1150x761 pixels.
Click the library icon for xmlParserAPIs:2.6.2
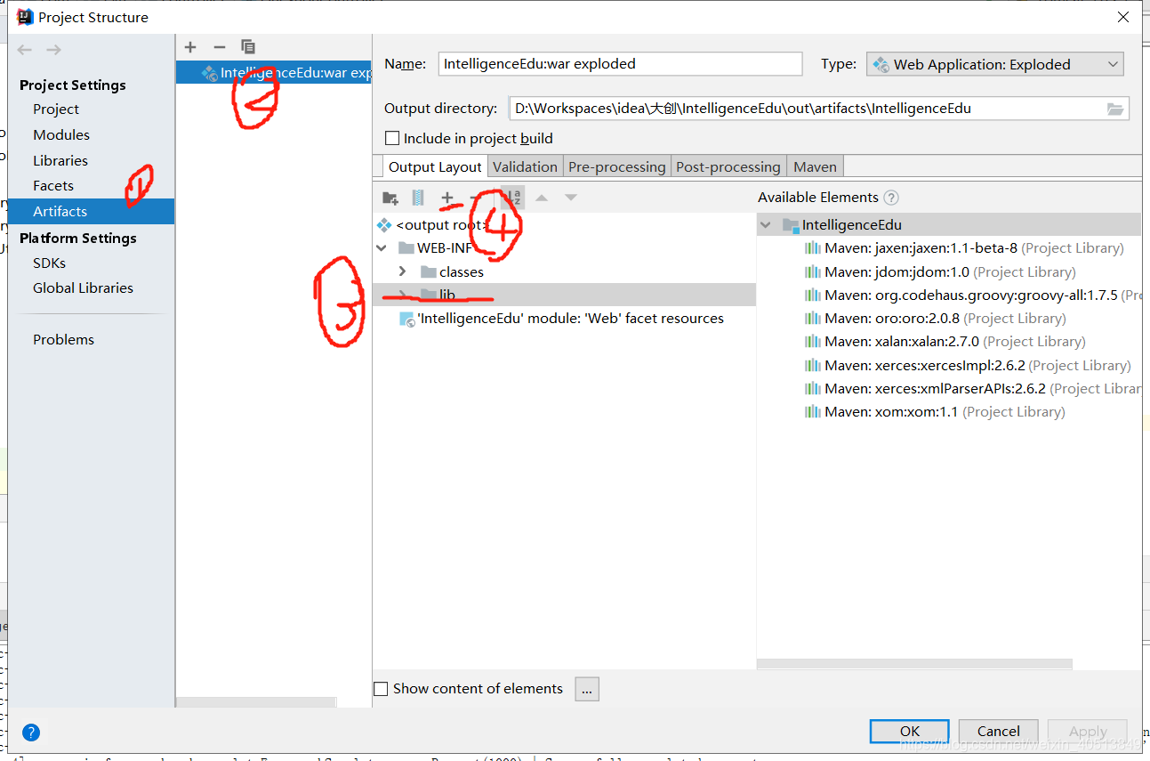coord(812,389)
